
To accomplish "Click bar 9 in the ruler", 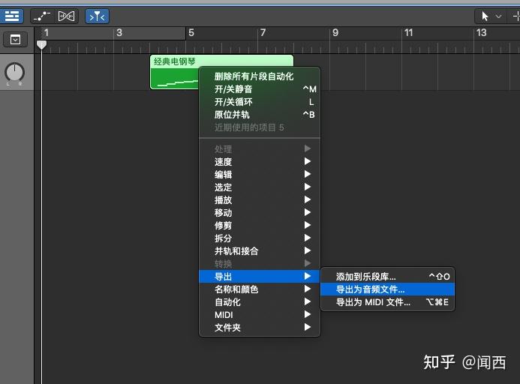I will (335, 32).
